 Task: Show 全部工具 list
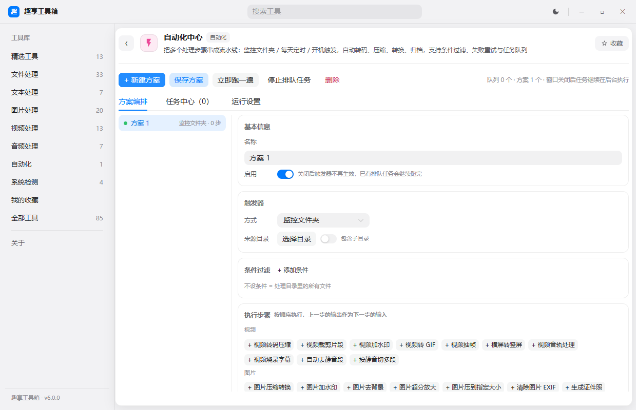click(x=57, y=218)
